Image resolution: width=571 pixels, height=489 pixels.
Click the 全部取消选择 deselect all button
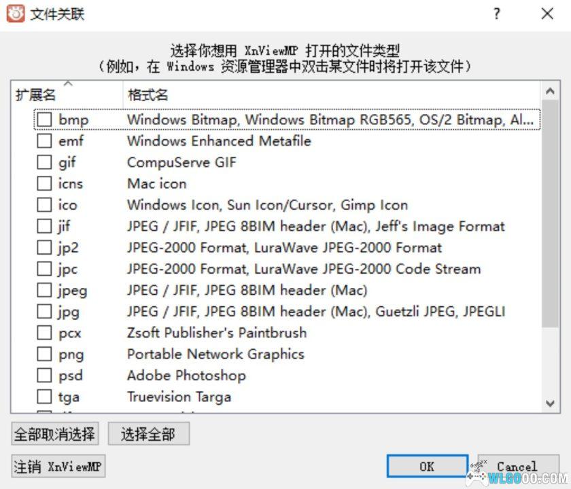(x=54, y=433)
